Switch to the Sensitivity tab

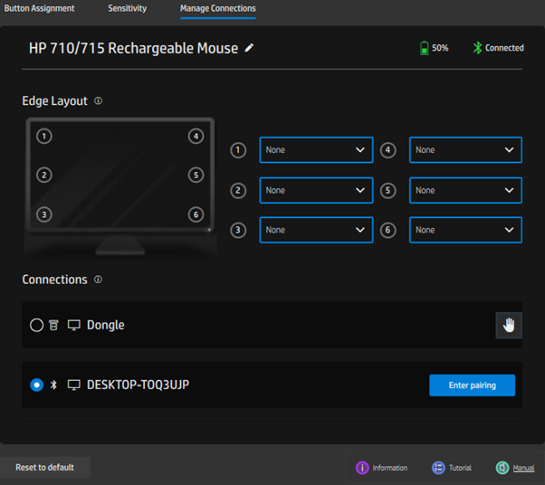click(128, 8)
